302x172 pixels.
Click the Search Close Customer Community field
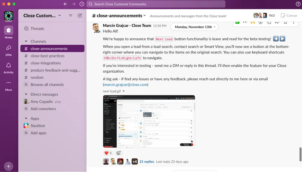156,4
